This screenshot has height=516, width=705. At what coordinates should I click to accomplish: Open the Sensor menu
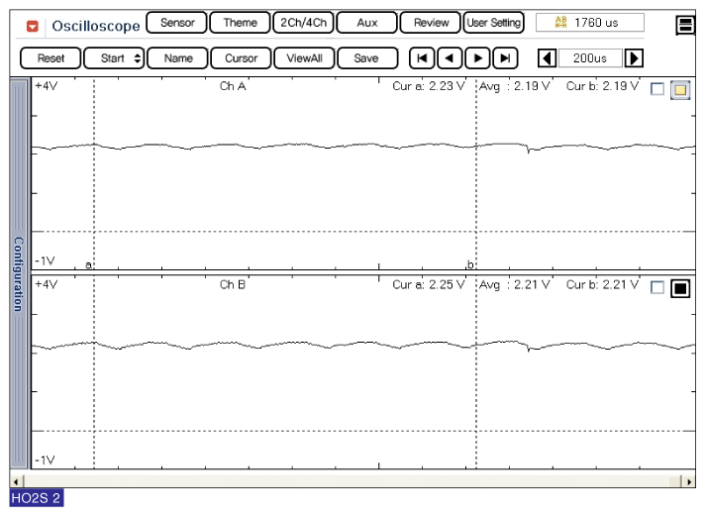click(x=176, y=23)
